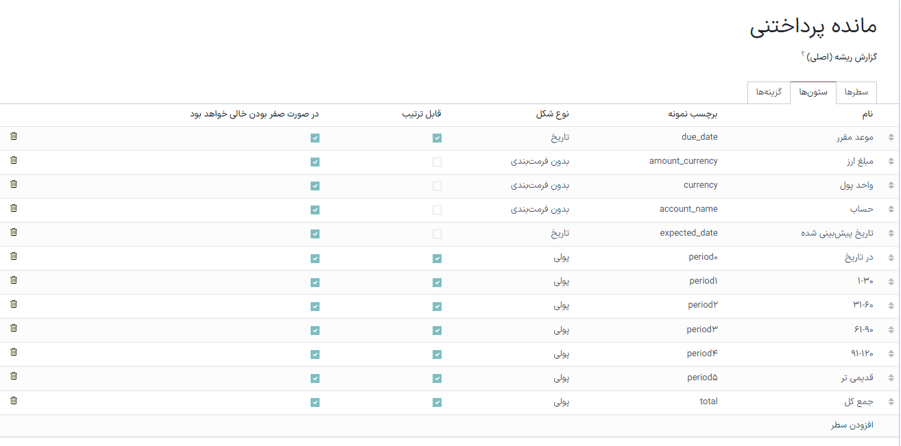The width and height of the screenshot is (901, 446).
Task: Delete the expected_date row
Action: pyautogui.click(x=14, y=232)
